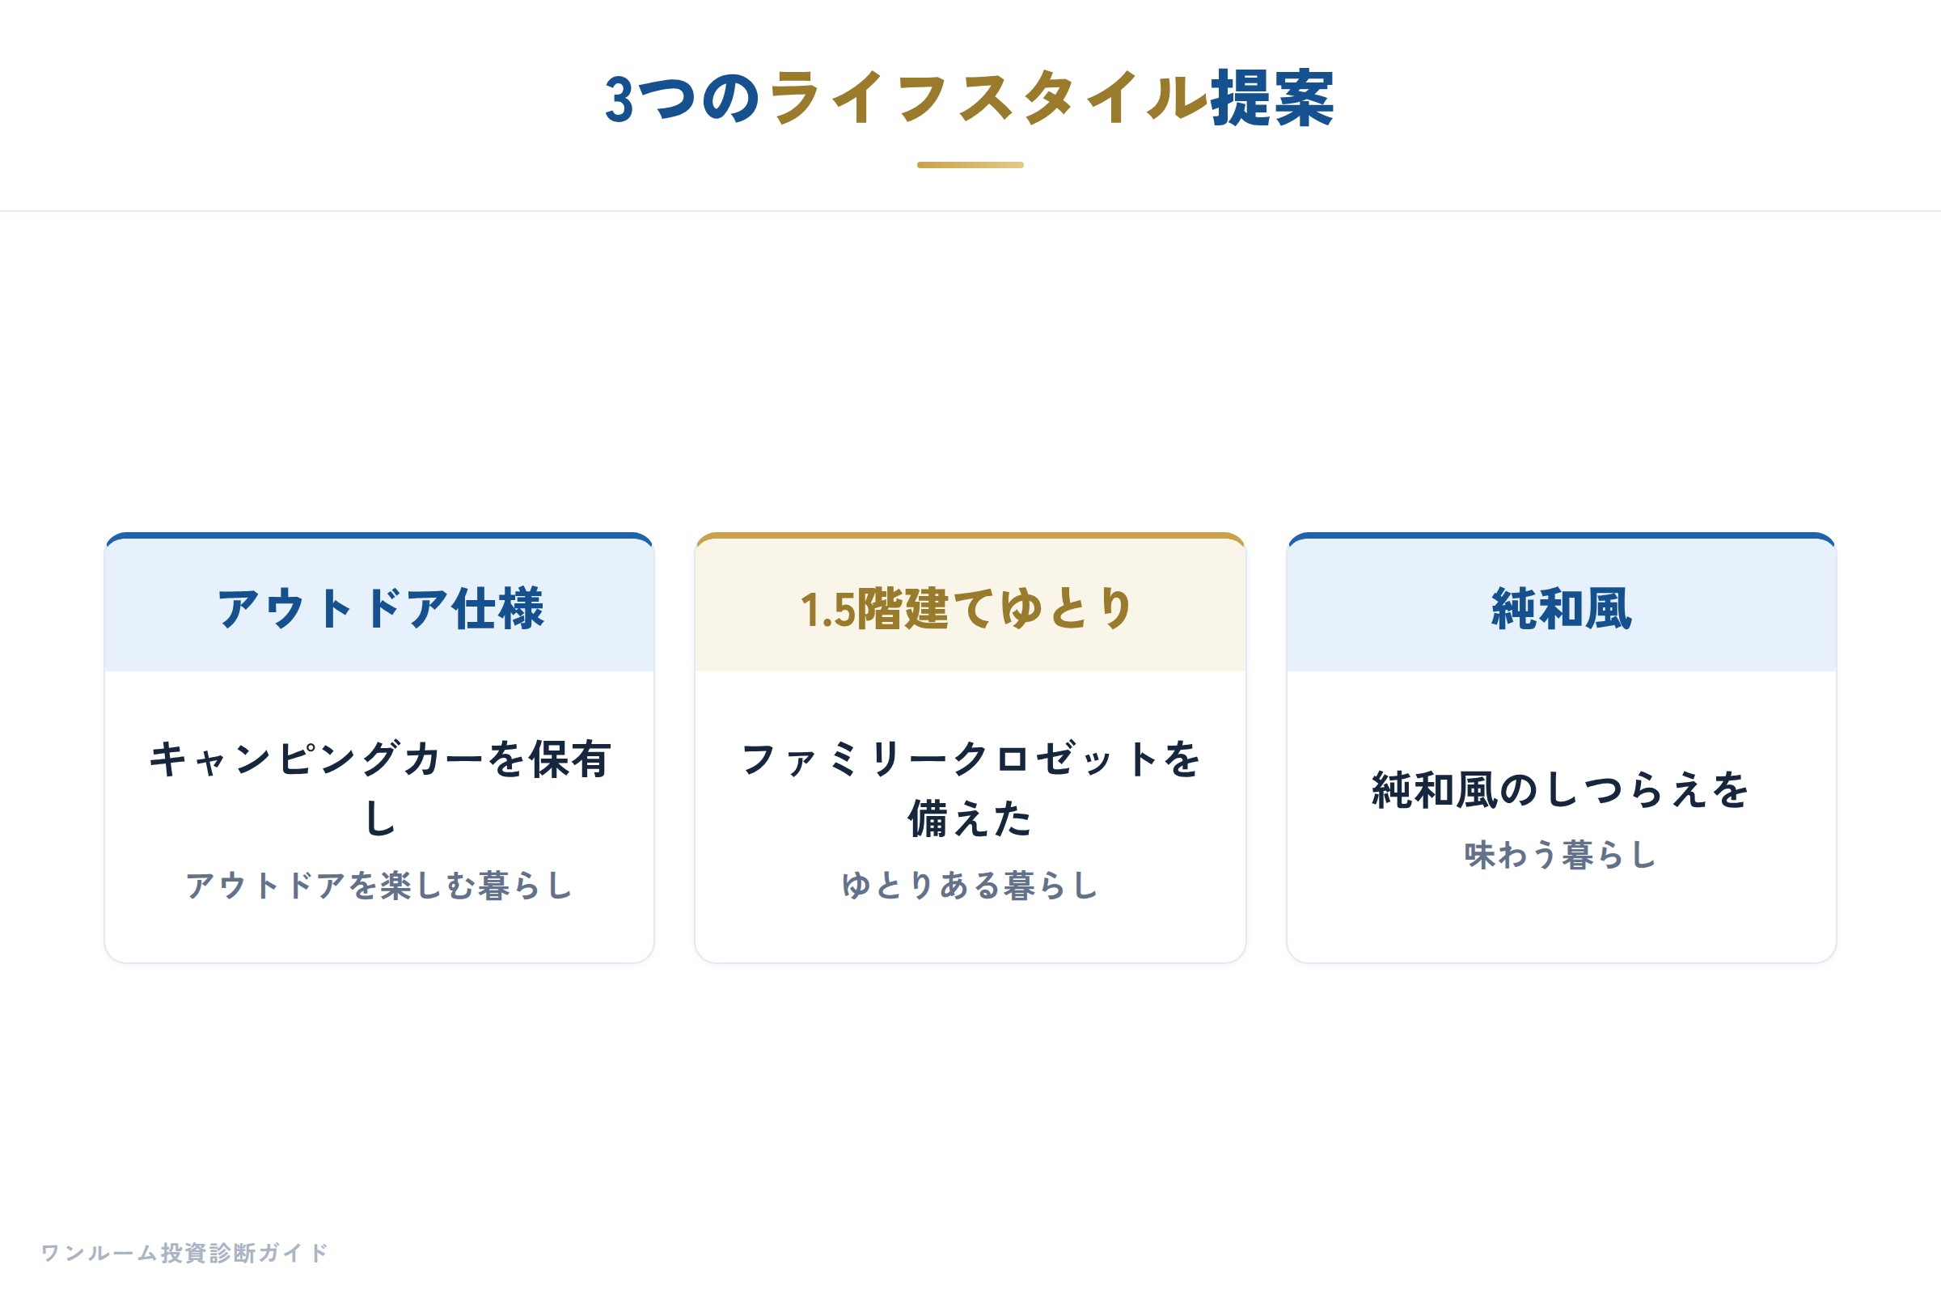Click the アウトドアを楽しむ暮らし caption

click(379, 886)
